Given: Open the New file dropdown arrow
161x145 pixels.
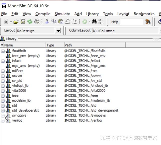Looking at the screenshot, I should coord(11,22).
